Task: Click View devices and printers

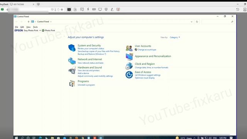Action: 88,70
